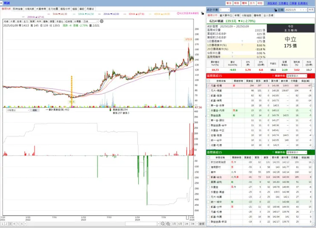Click help icon beside 區間周轉率 row

pos(232,57)
